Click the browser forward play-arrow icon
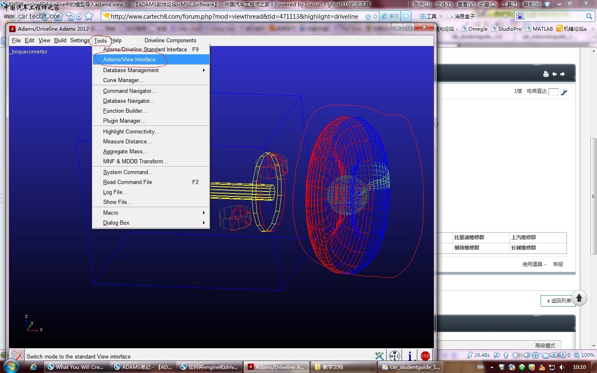Image resolution: width=597 pixels, height=373 pixels. (406, 16)
